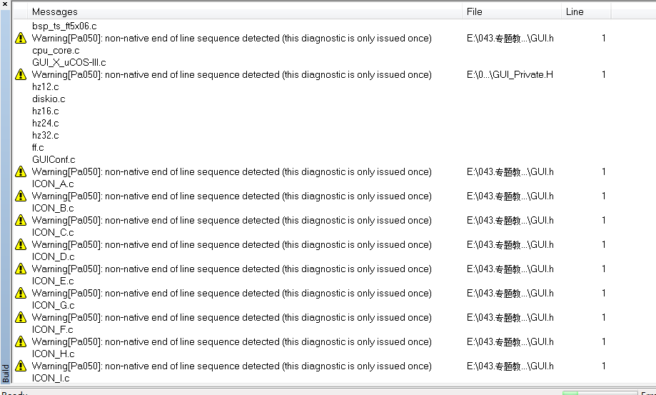Viewport: 656px width, 395px height.
Task: Select the Build tab on left edge
Action: [6, 373]
